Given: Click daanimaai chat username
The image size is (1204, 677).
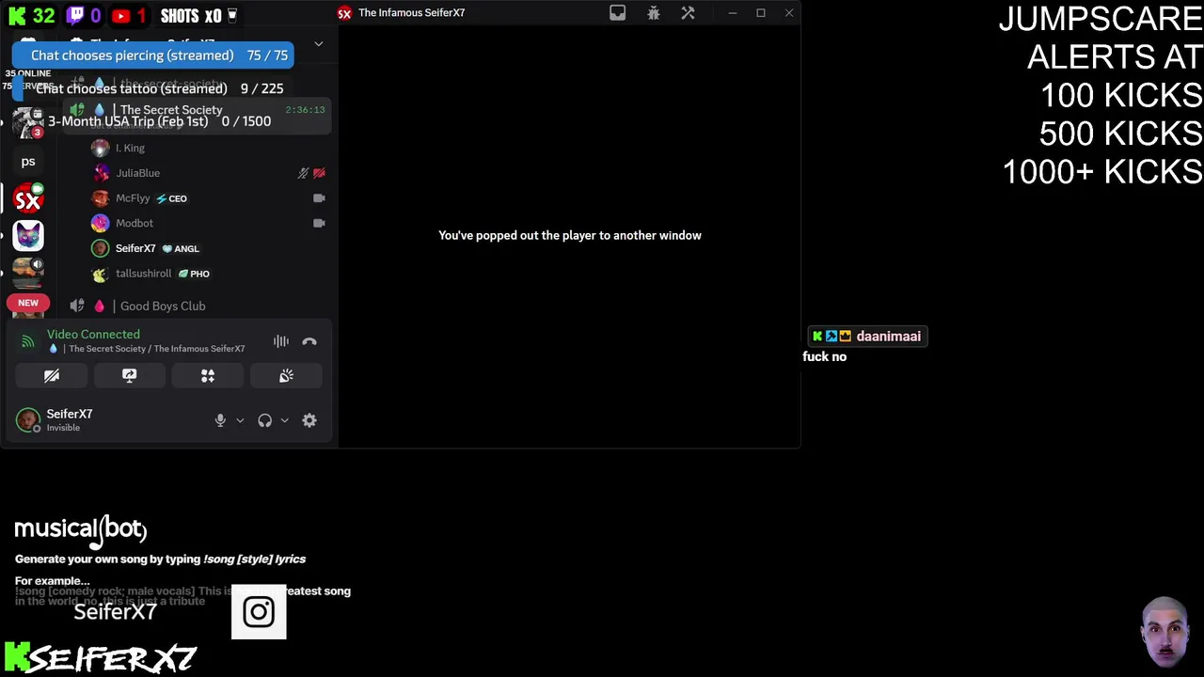Looking at the screenshot, I should coord(888,336).
